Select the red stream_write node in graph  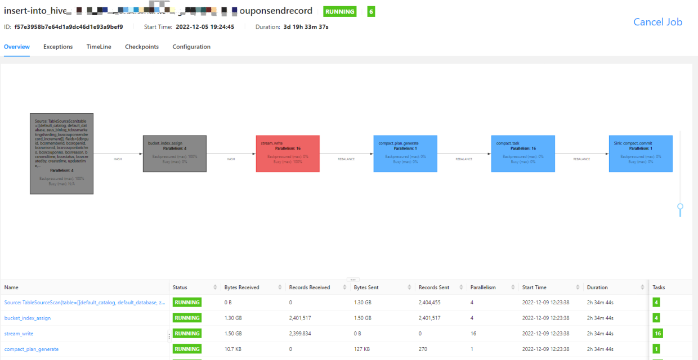[x=288, y=154]
